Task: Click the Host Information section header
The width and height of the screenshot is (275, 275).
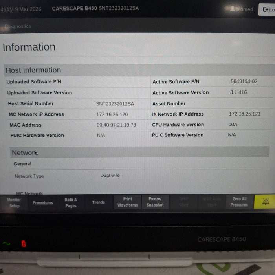Action: (x=139, y=70)
